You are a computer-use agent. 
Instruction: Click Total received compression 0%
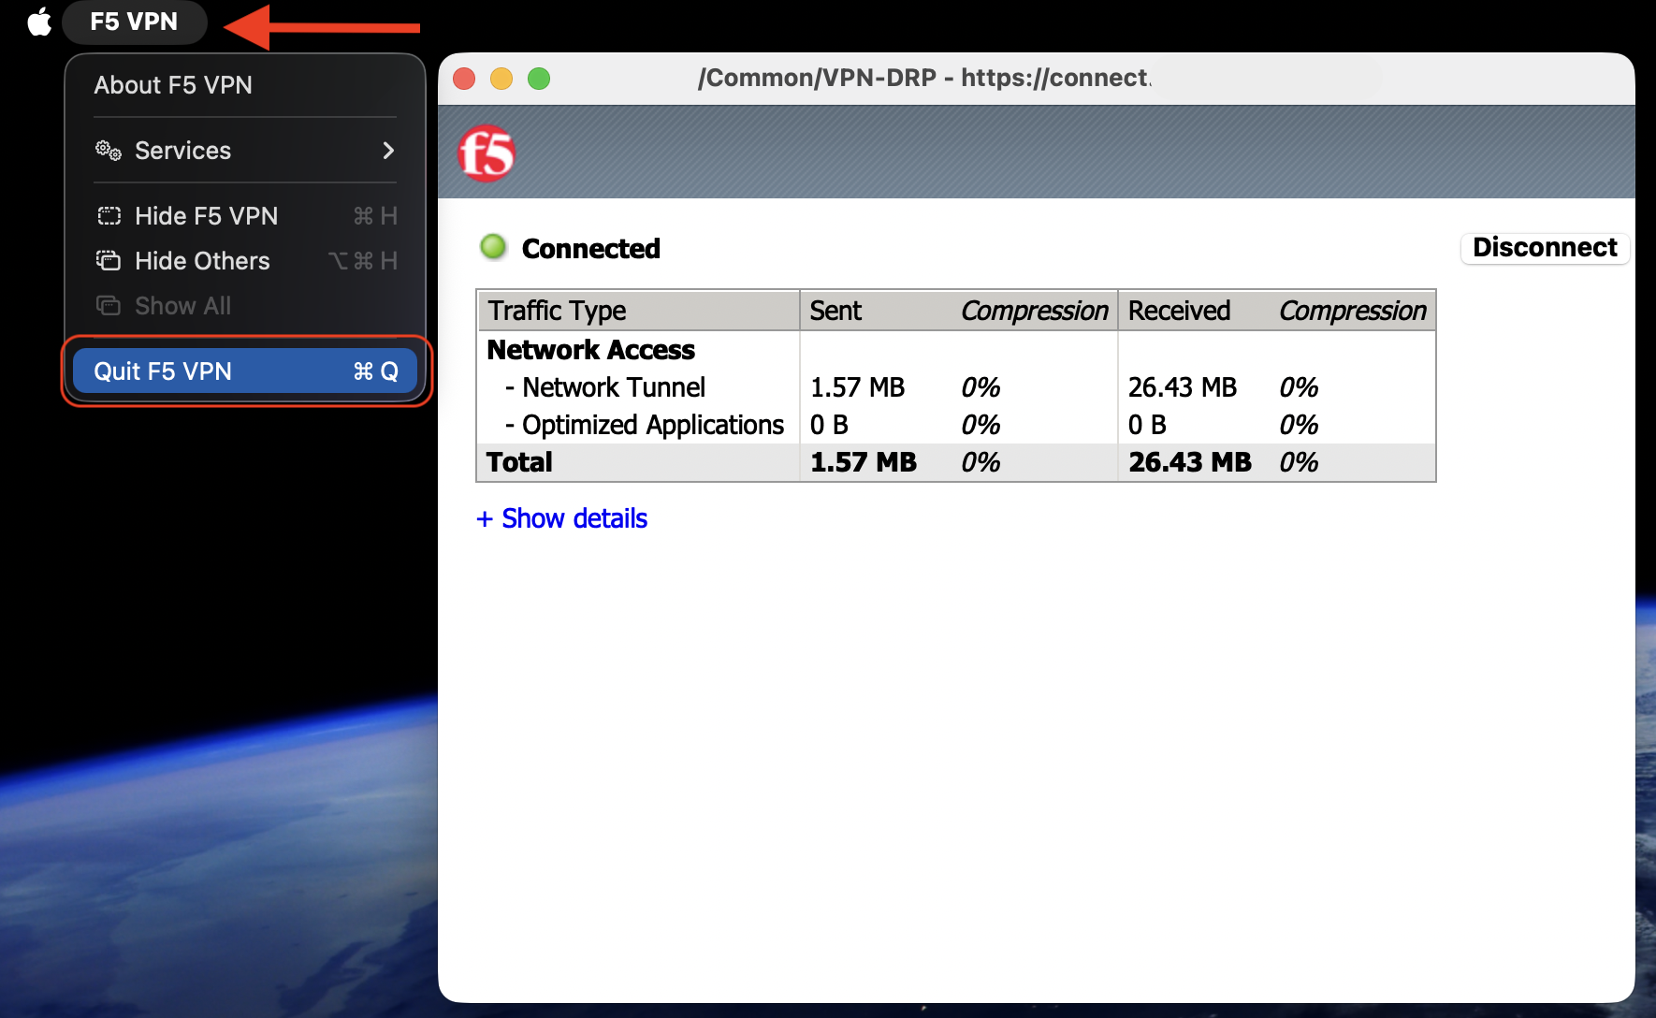click(x=1299, y=462)
